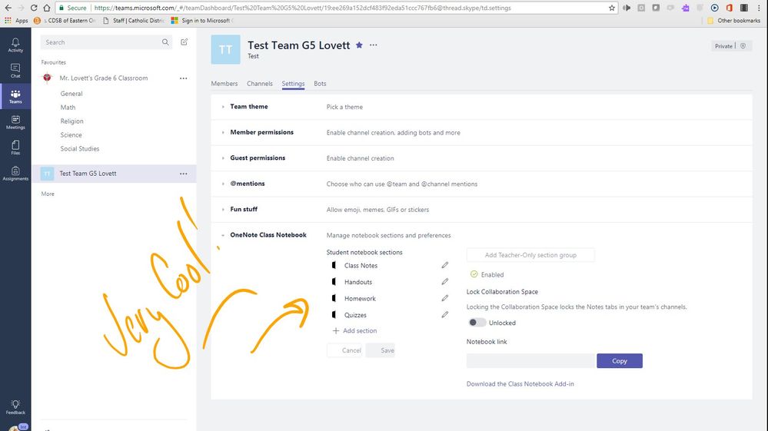768x431 pixels.
Task: Switch to the Members tab
Action: click(x=224, y=84)
